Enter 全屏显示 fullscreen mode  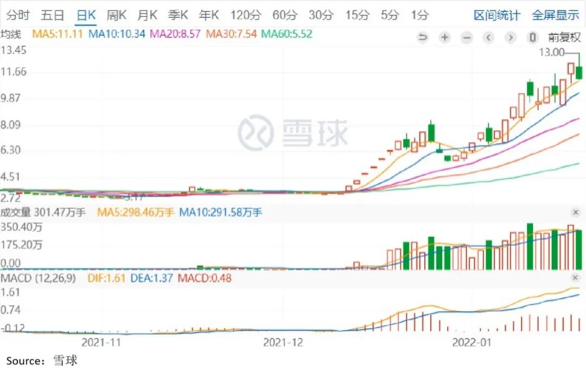(x=556, y=15)
